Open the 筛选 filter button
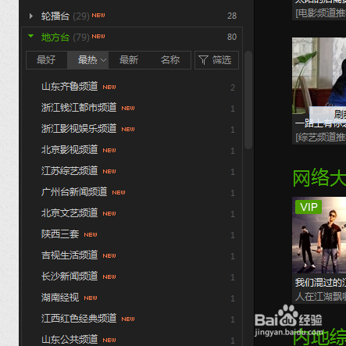The width and height of the screenshot is (346, 346). click(x=216, y=60)
